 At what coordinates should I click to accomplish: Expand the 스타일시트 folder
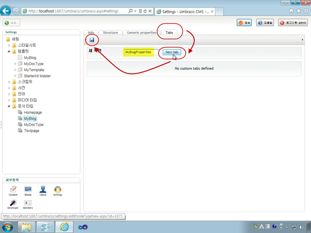click(9, 45)
